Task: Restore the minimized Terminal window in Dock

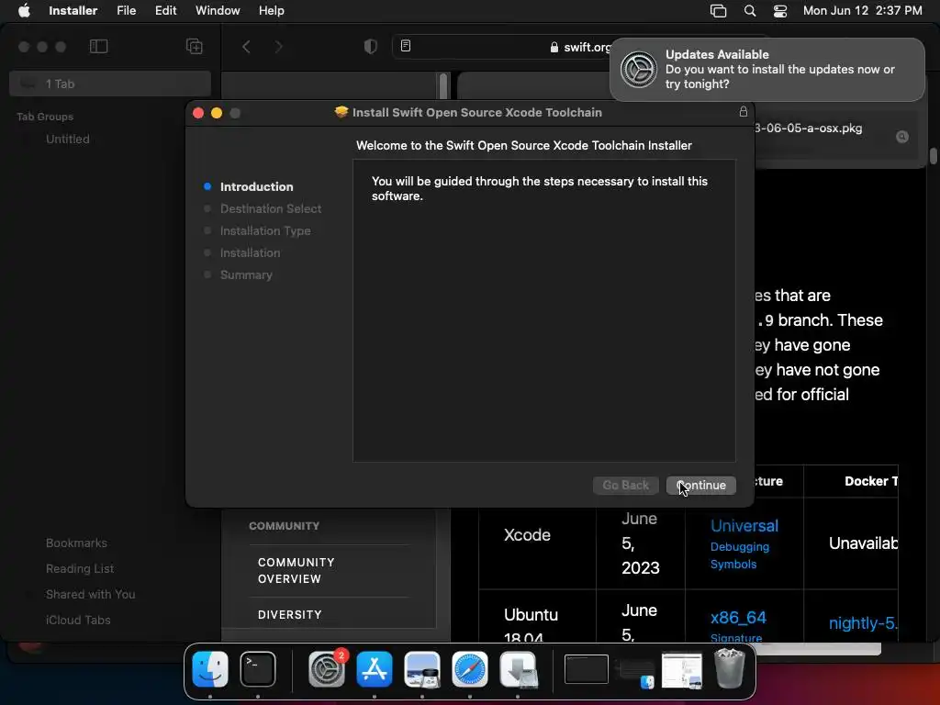Action: tap(587, 669)
